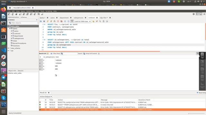Screen dimensions: 206x115
Task: Open Firefox from the Ubuntu dock
Action: (x=4, y=9)
